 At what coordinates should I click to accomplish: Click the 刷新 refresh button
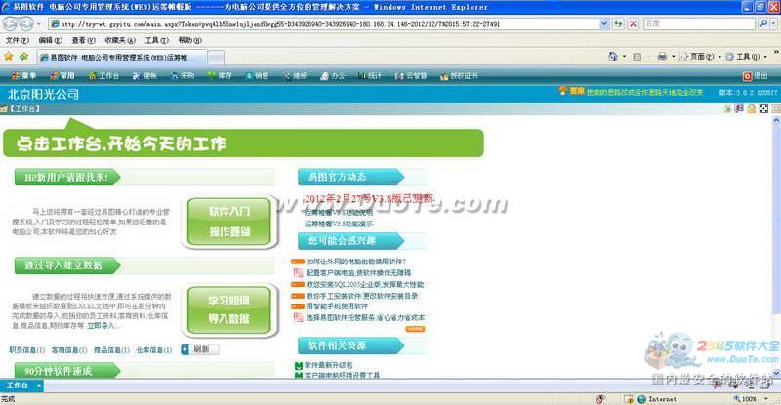point(199,349)
